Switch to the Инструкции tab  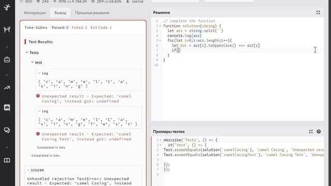[x=35, y=12]
